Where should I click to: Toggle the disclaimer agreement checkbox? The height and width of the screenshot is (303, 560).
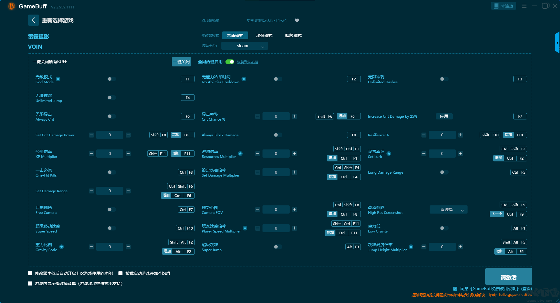(x=455, y=289)
